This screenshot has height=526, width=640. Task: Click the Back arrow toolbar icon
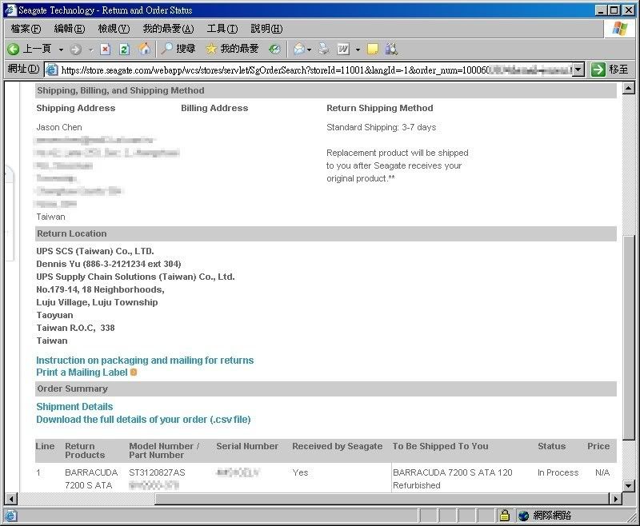13,50
